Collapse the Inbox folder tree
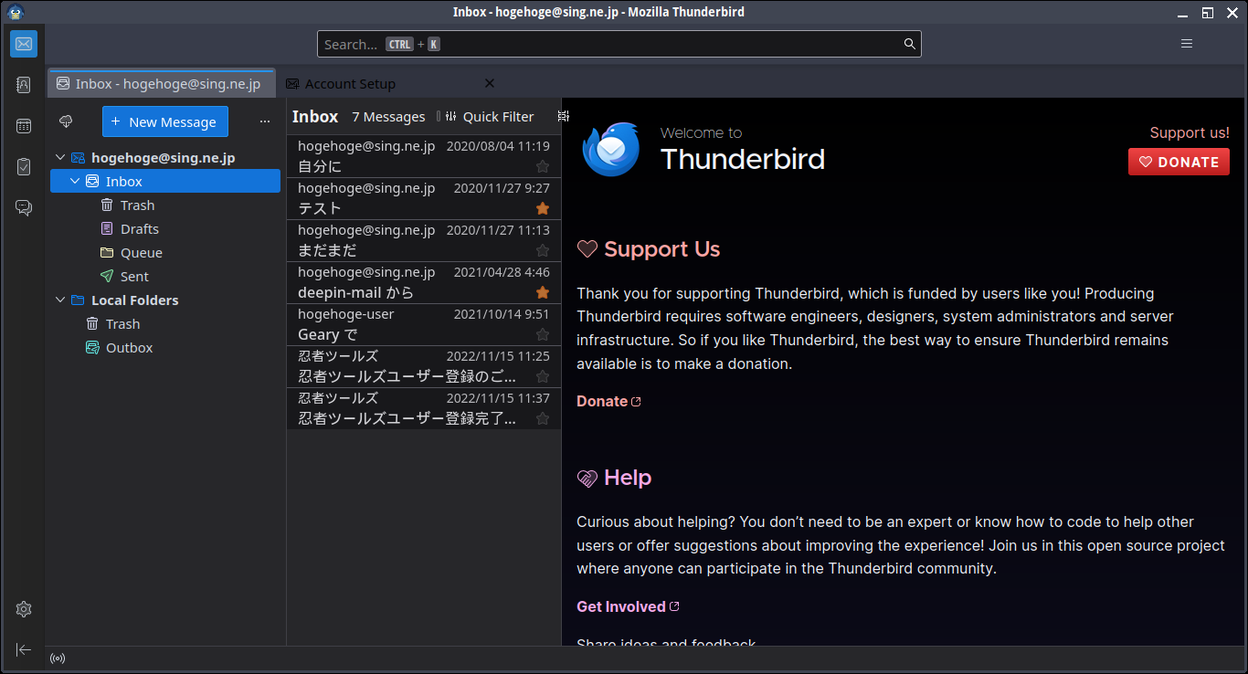Screen dimensions: 1248x674 click(x=76, y=182)
